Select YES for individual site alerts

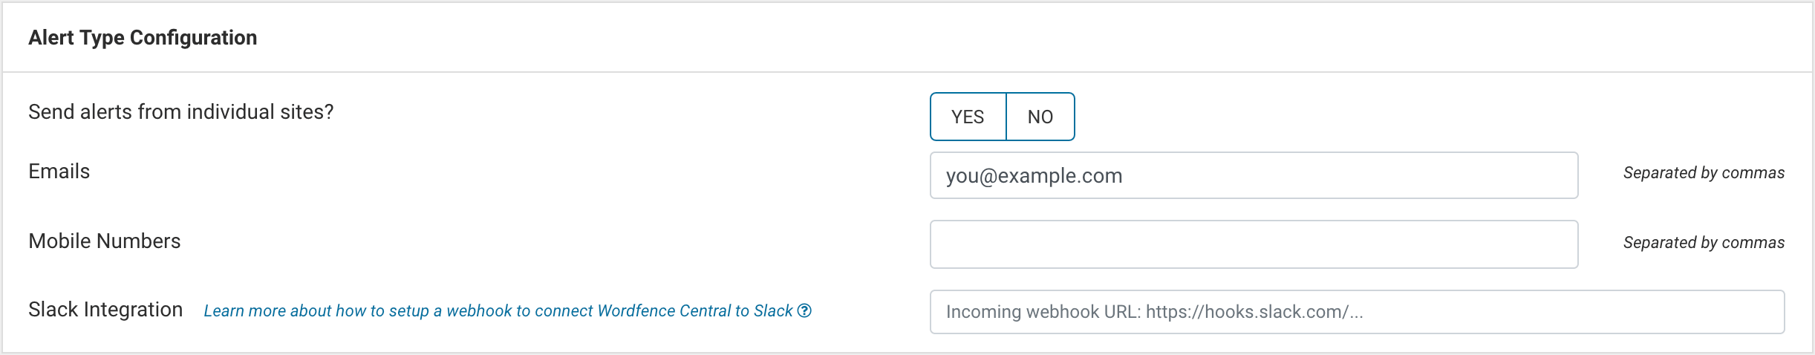tap(968, 117)
